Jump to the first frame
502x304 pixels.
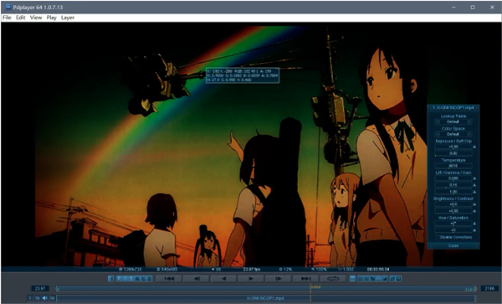click(169, 279)
